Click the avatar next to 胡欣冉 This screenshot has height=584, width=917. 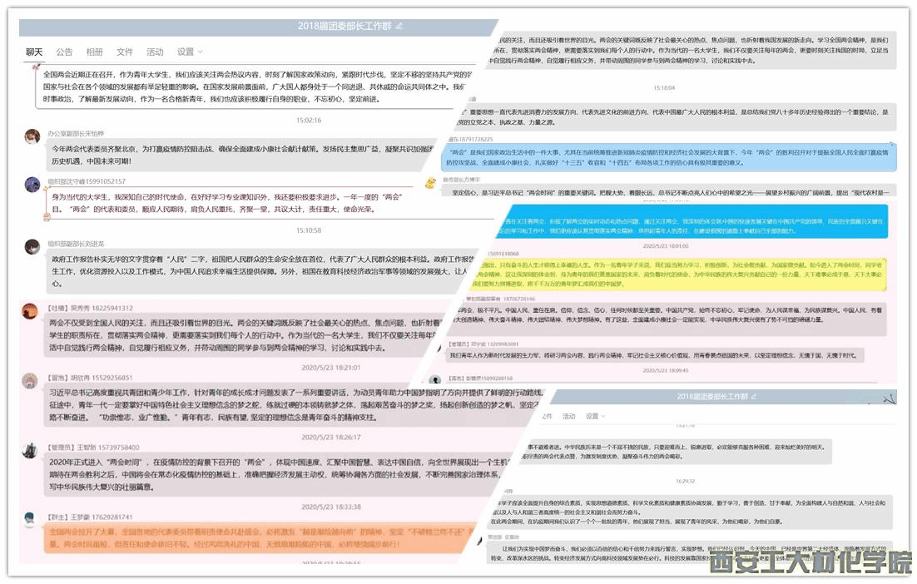click(31, 380)
